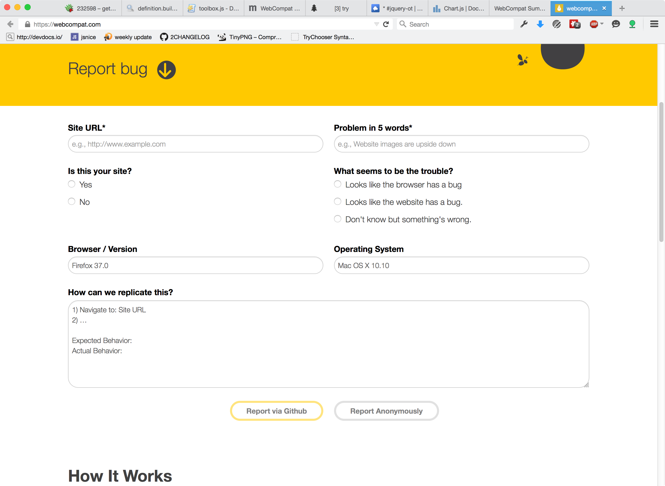Expand the Adblock Plus dropdown arrow
The width and height of the screenshot is (665, 486).
[x=602, y=24]
